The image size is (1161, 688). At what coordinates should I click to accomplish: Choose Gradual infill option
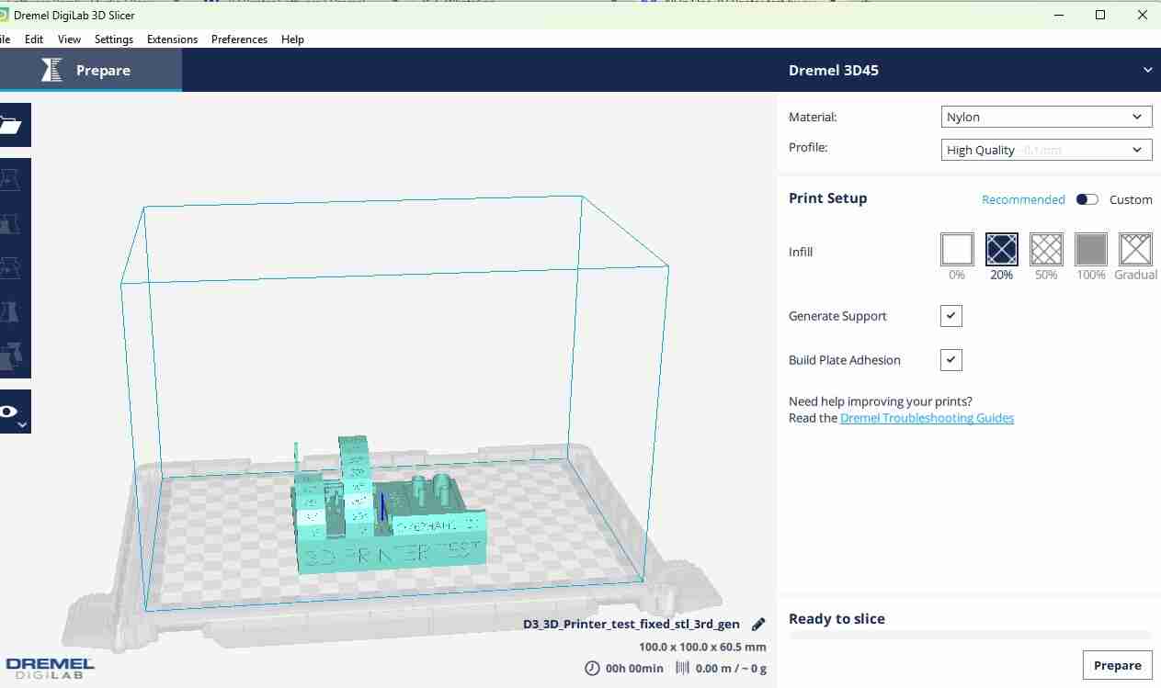click(x=1135, y=249)
